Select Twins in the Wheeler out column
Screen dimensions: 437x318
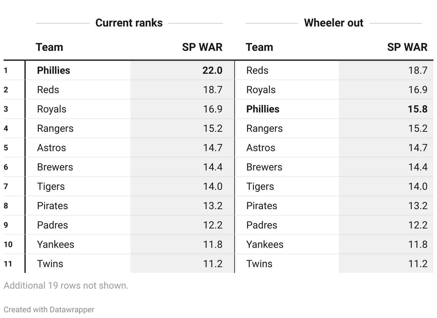click(259, 264)
